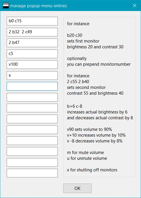
Task: Click the app icon in title bar
Action: click(6, 6)
